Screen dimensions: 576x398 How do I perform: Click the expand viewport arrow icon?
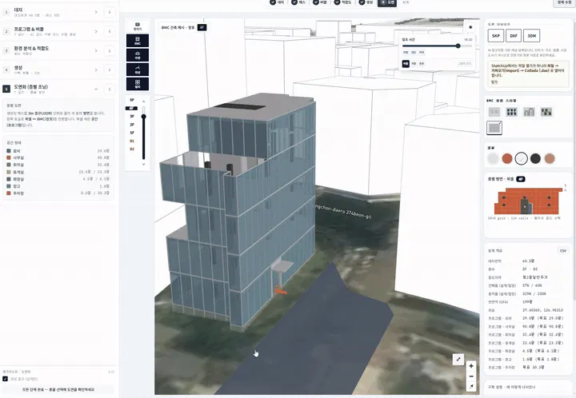458,359
